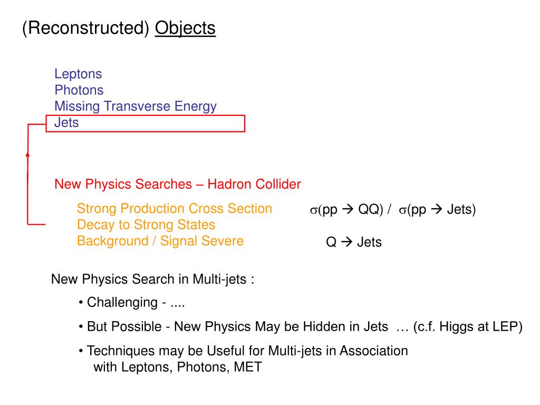Select the Leptons text line

point(78,74)
